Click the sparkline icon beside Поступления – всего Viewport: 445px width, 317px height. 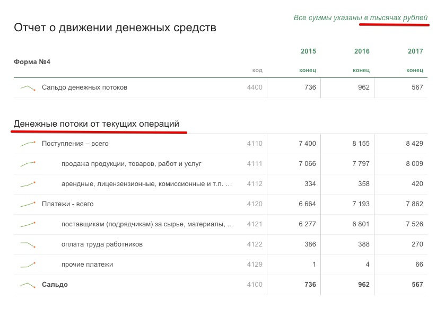pos(28,144)
